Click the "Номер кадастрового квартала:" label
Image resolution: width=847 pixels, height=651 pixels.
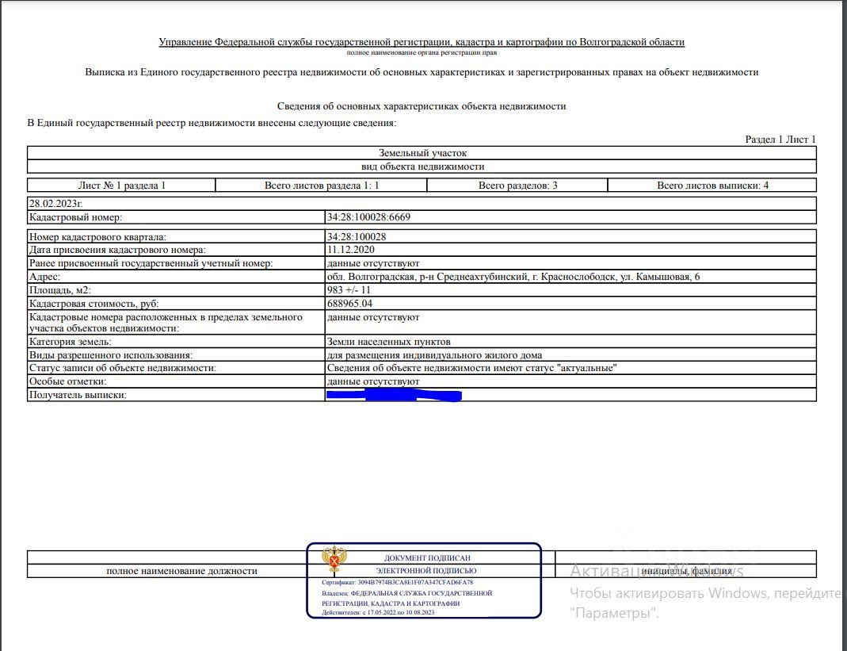point(97,237)
